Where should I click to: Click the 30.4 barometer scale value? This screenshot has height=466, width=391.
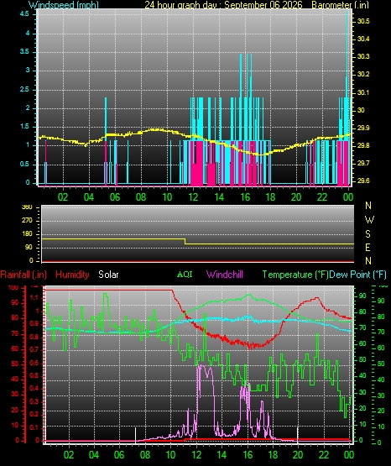click(x=363, y=39)
